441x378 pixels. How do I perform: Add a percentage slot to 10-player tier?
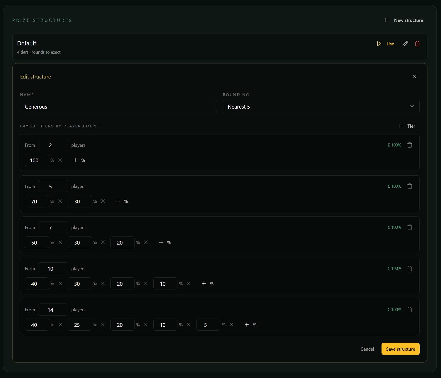coord(208,283)
